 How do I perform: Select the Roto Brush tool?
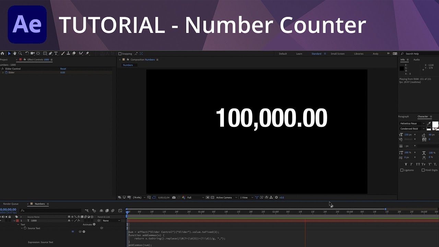click(81, 54)
